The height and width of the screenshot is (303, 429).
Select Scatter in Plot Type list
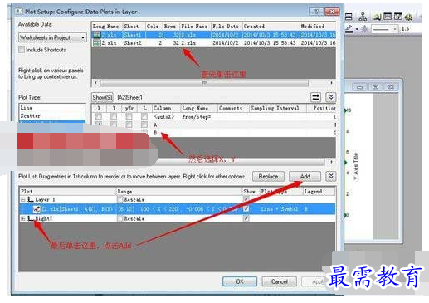[52, 115]
